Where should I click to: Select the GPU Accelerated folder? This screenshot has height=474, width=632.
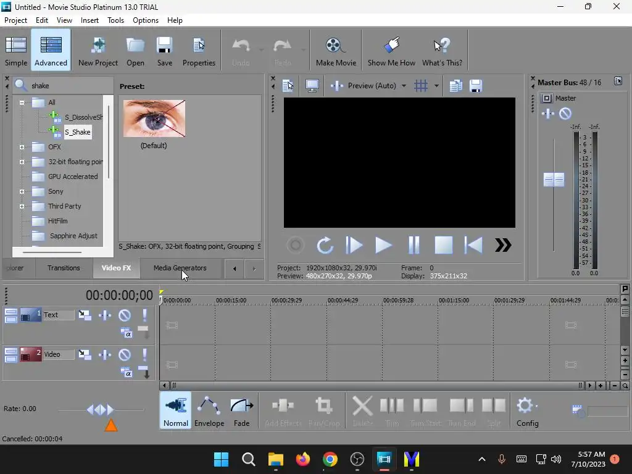73,177
